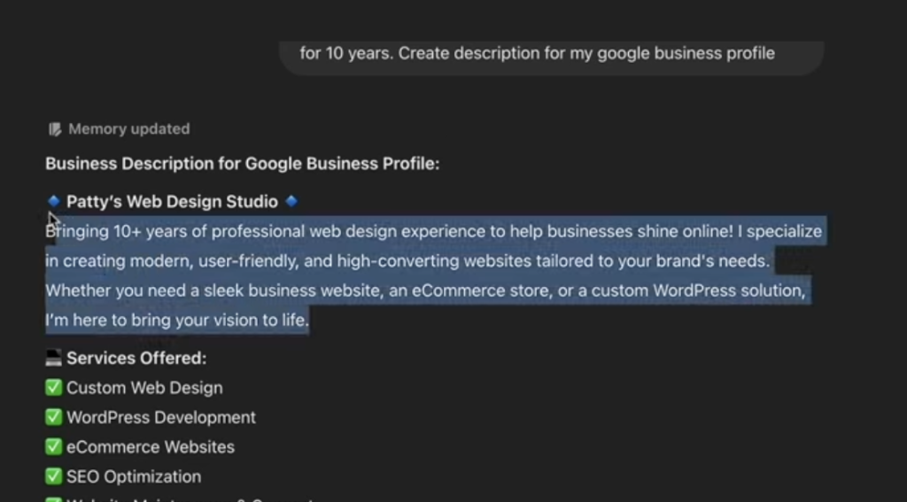Click the blue diamond after Patty's Web Design Studio
The width and height of the screenshot is (907, 502).
tap(291, 201)
